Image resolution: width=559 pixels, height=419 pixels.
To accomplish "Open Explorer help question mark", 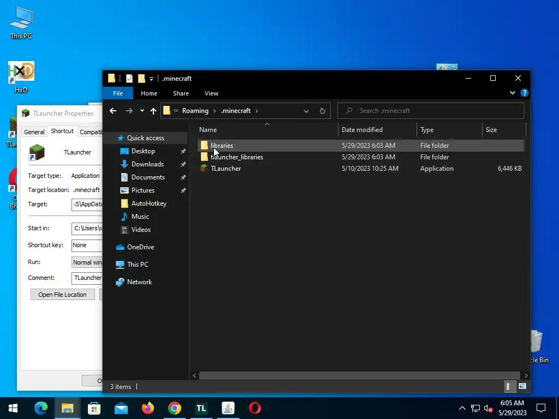I will click(x=524, y=93).
